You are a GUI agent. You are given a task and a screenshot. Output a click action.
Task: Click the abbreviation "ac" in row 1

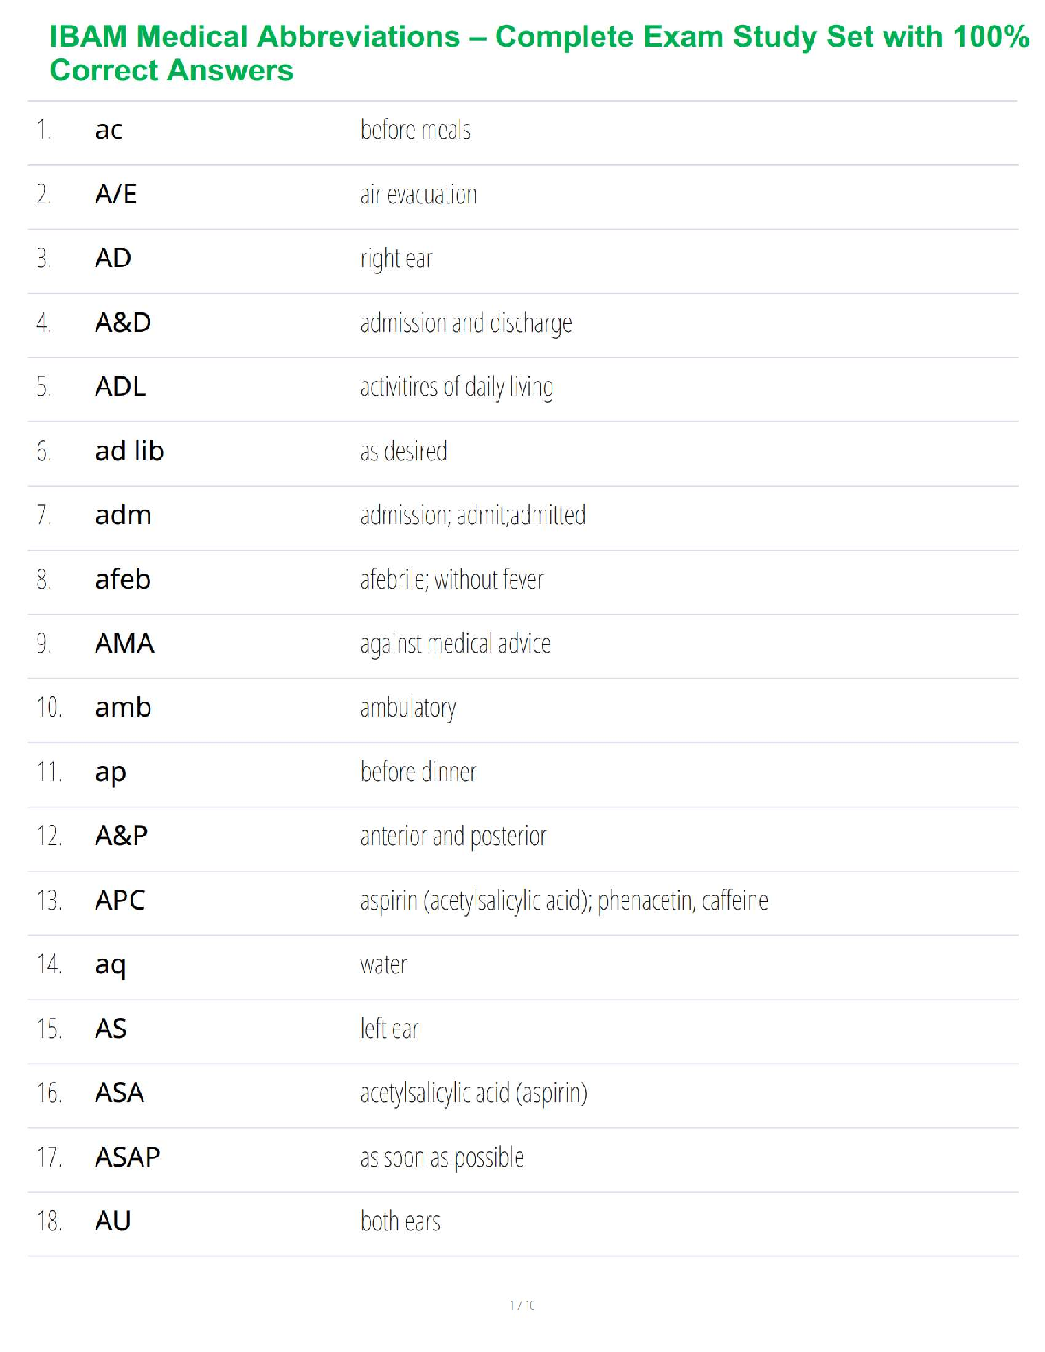[109, 131]
